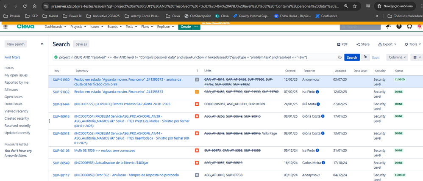Click the Cleva logo

coord(25,26)
